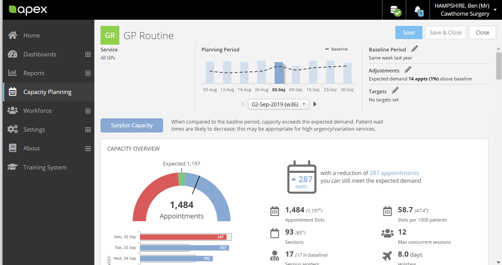Select the 26-Aug bar in chart
The height and width of the screenshot is (265, 502).
point(261,72)
